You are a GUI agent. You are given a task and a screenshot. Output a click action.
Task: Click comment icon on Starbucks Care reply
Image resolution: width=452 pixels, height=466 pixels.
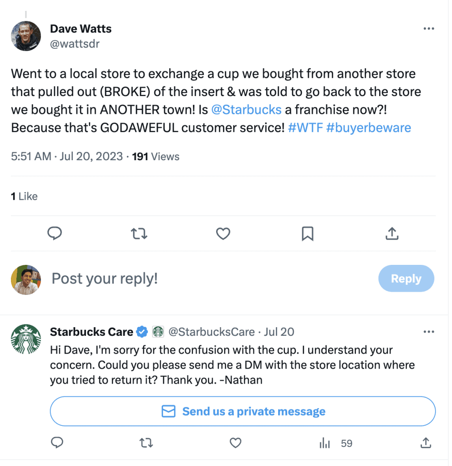point(57,443)
